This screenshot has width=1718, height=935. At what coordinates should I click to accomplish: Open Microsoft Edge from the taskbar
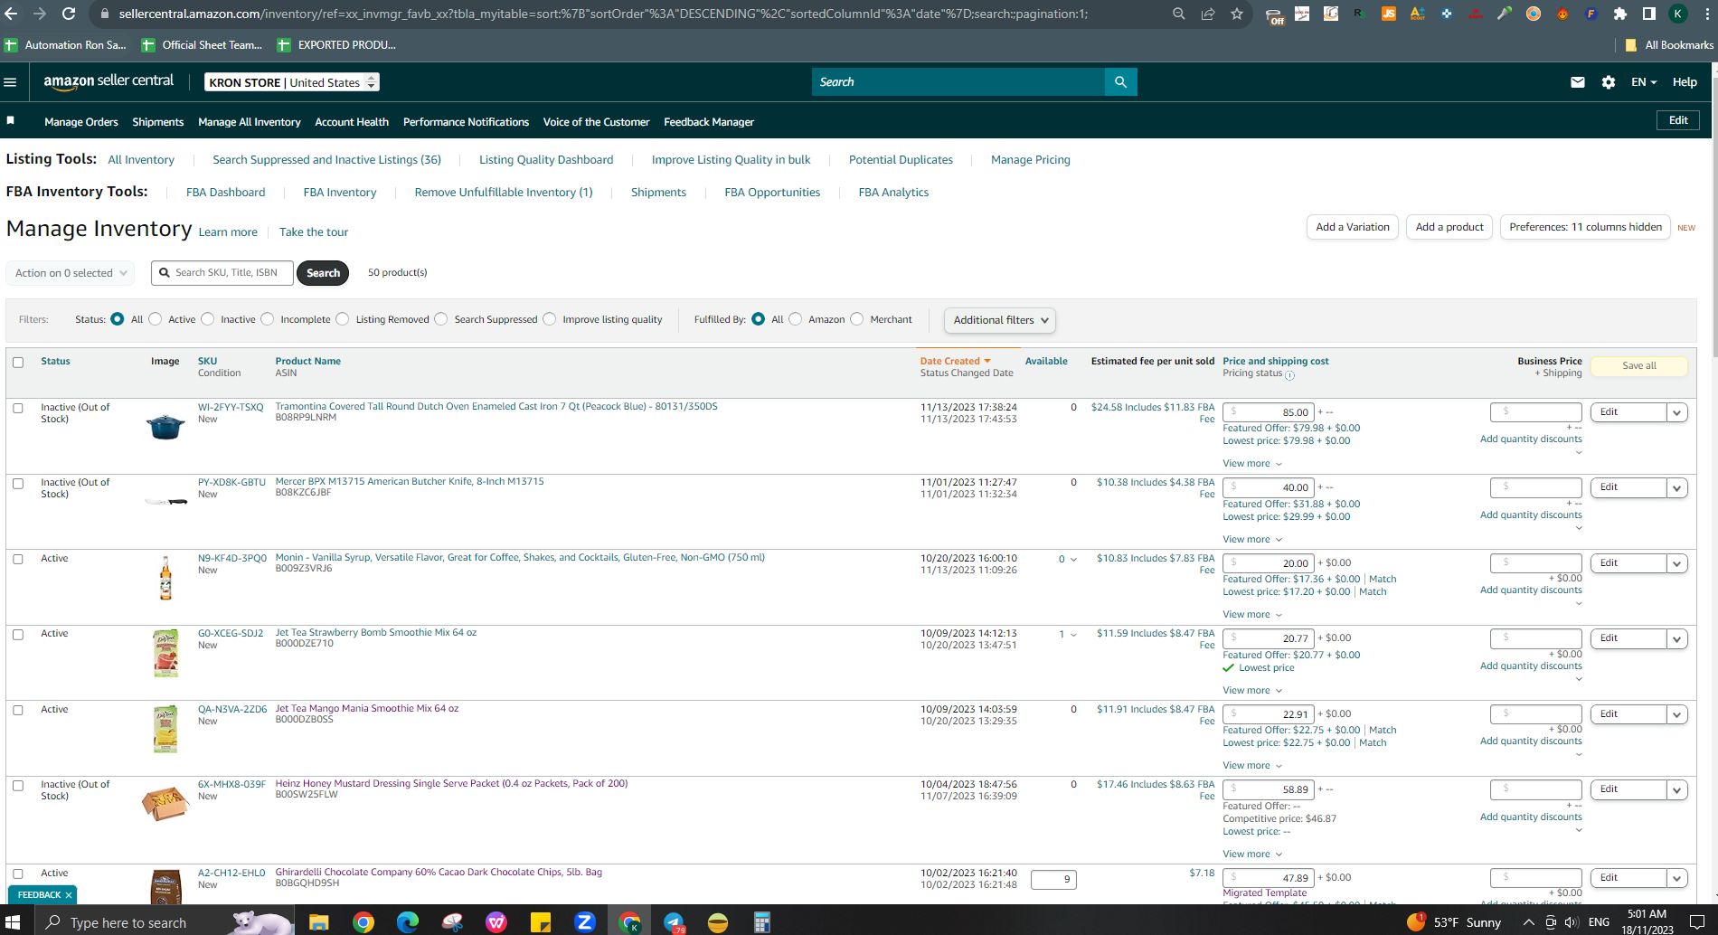407,922
